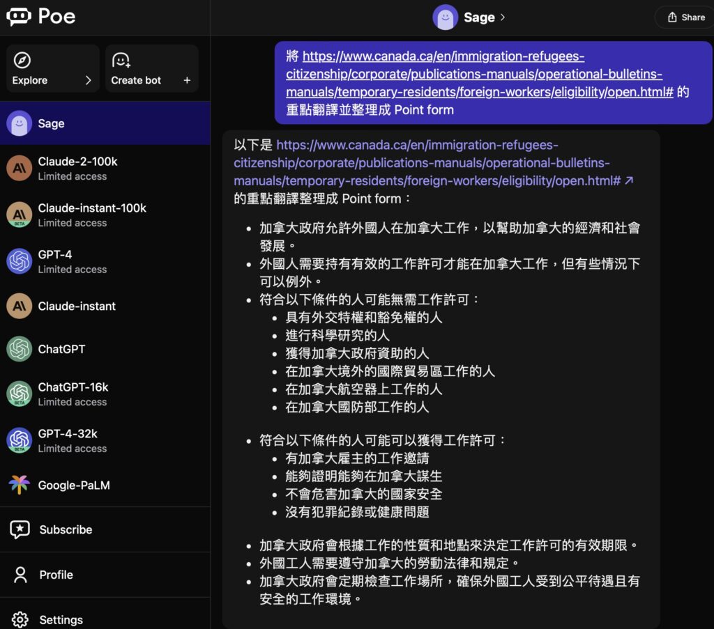Click the Poe logo icon
The height and width of the screenshot is (629, 714).
click(19, 17)
